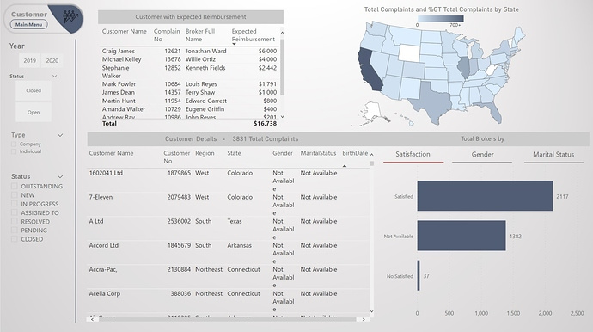
Task: Expand the small Status slicer dropdown chevron
Action: 54,76
